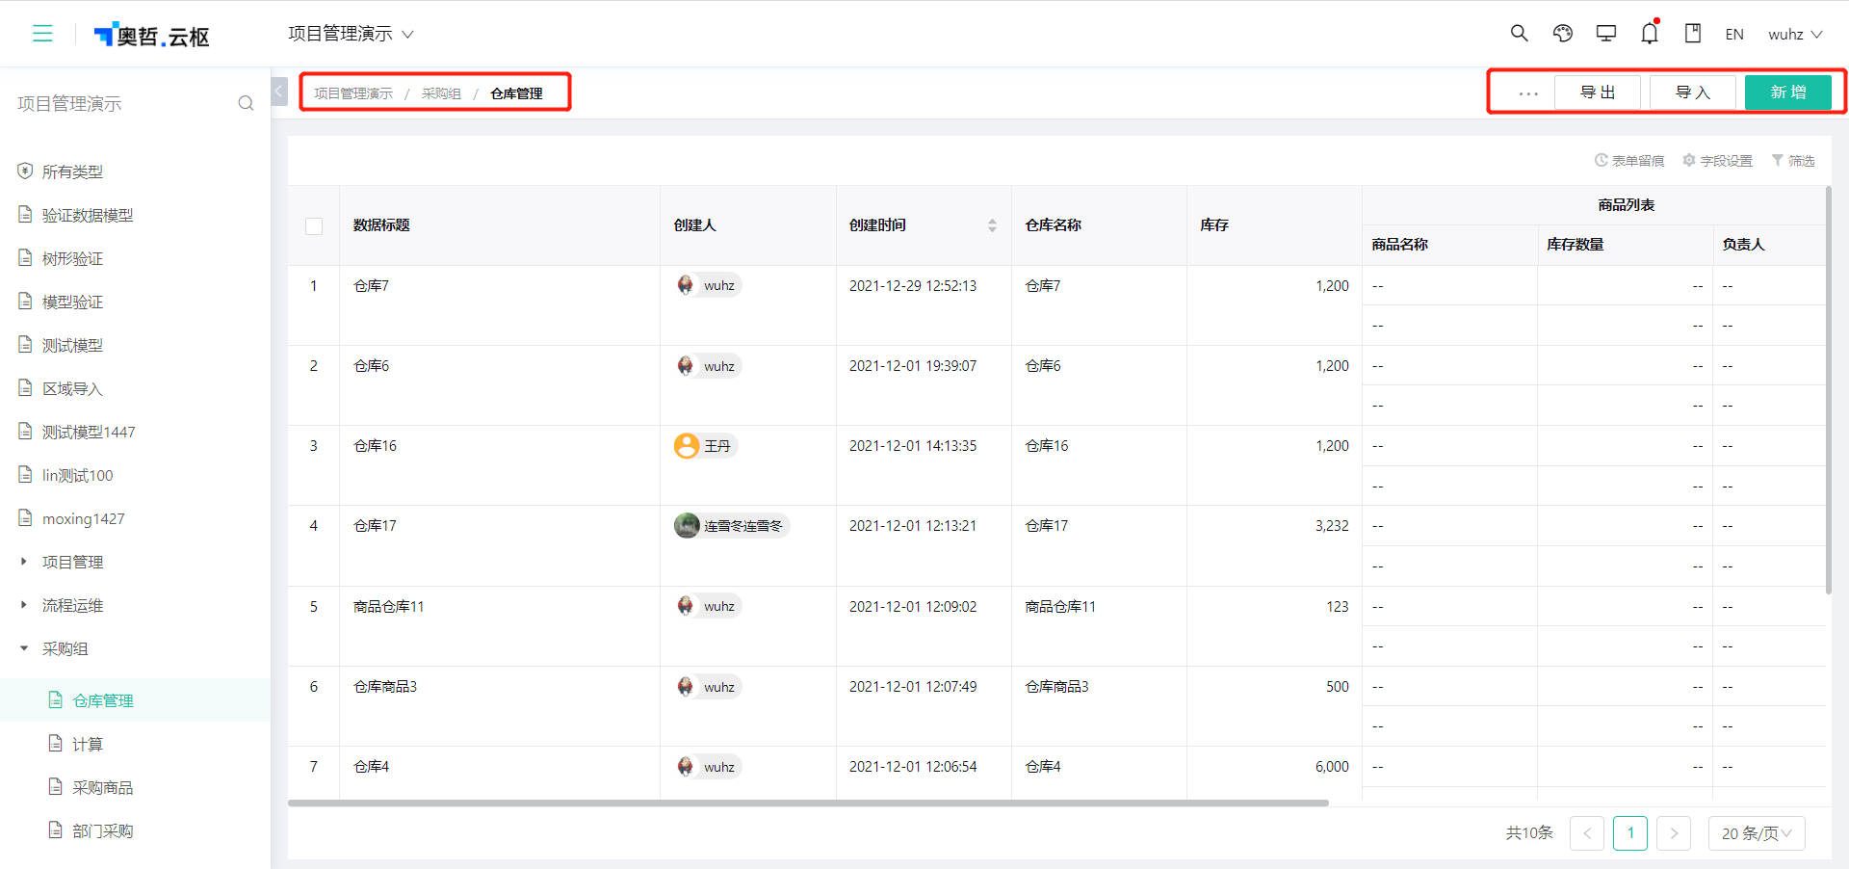Open the 项目管理演示 app switcher dropdown
The width and height of the screenshot is (1849, 869).
351,34
